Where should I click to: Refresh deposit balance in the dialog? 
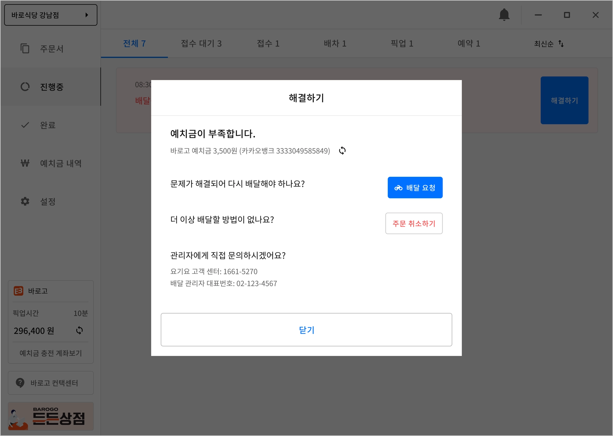[x=342, y=150]
